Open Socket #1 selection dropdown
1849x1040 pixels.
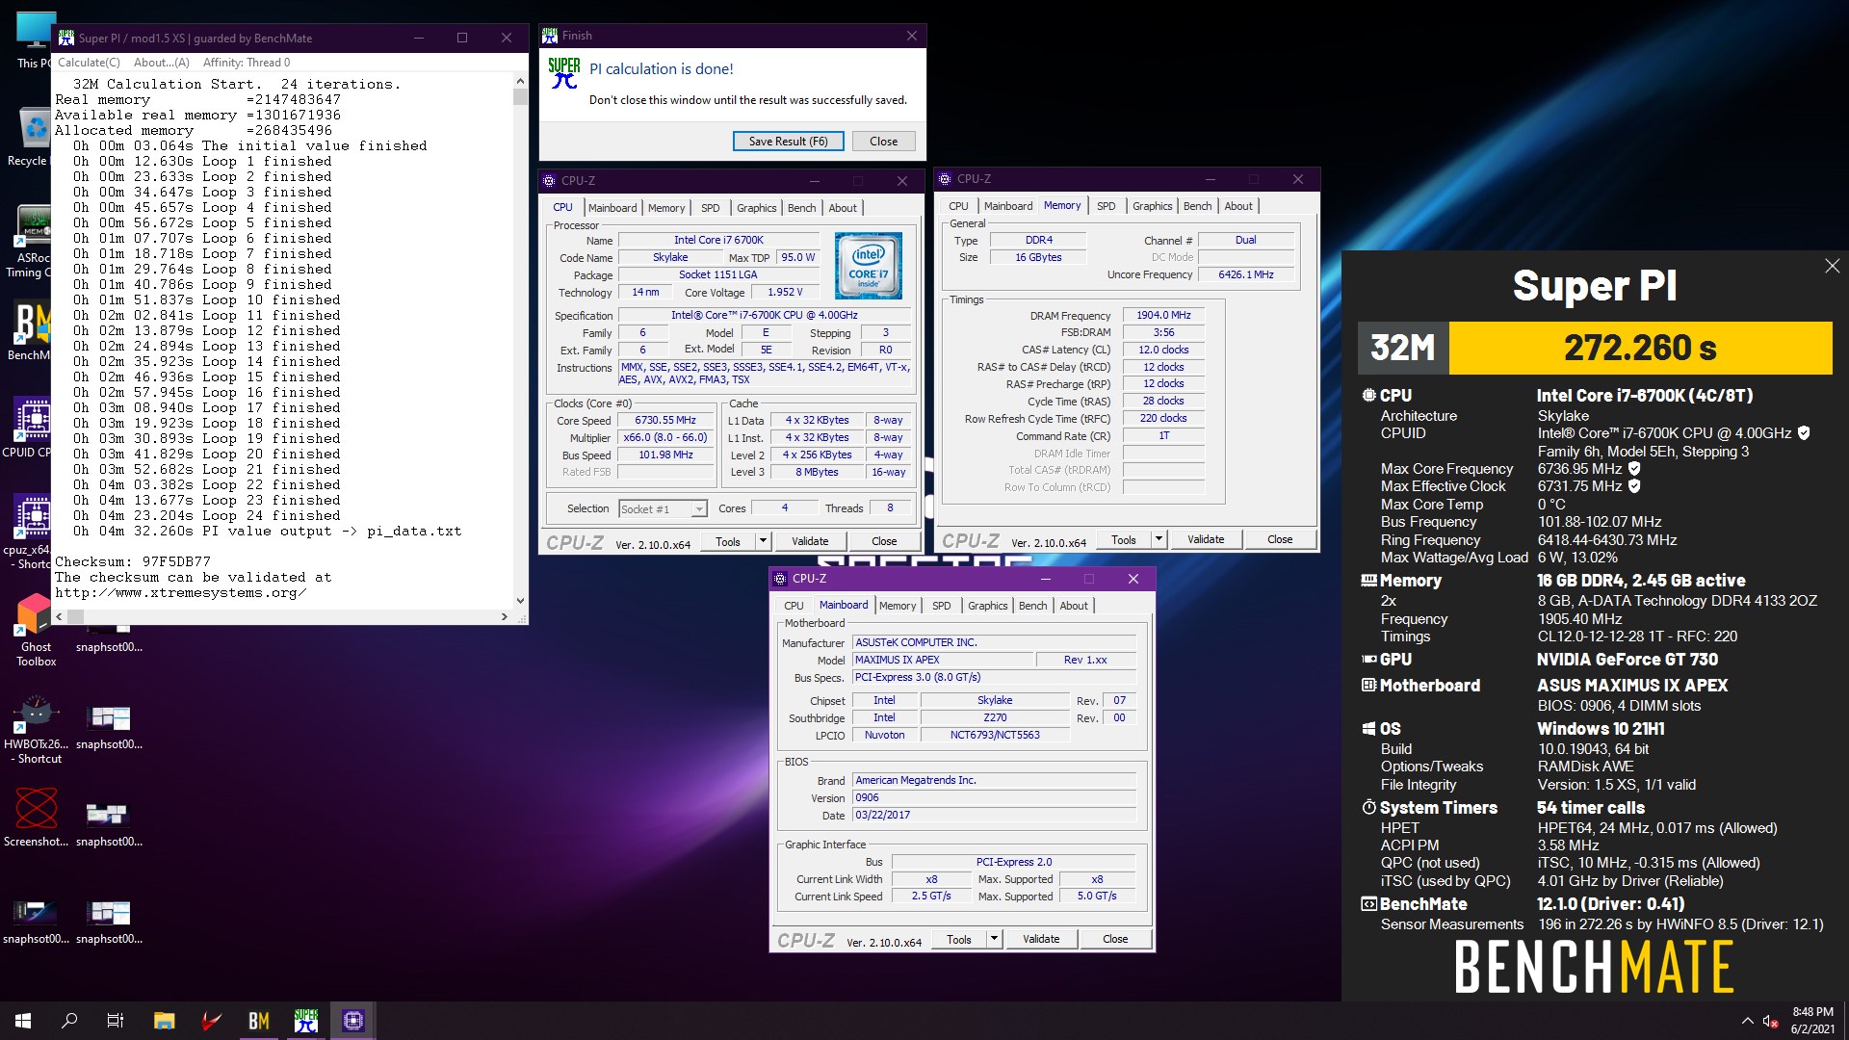point(663,508)
